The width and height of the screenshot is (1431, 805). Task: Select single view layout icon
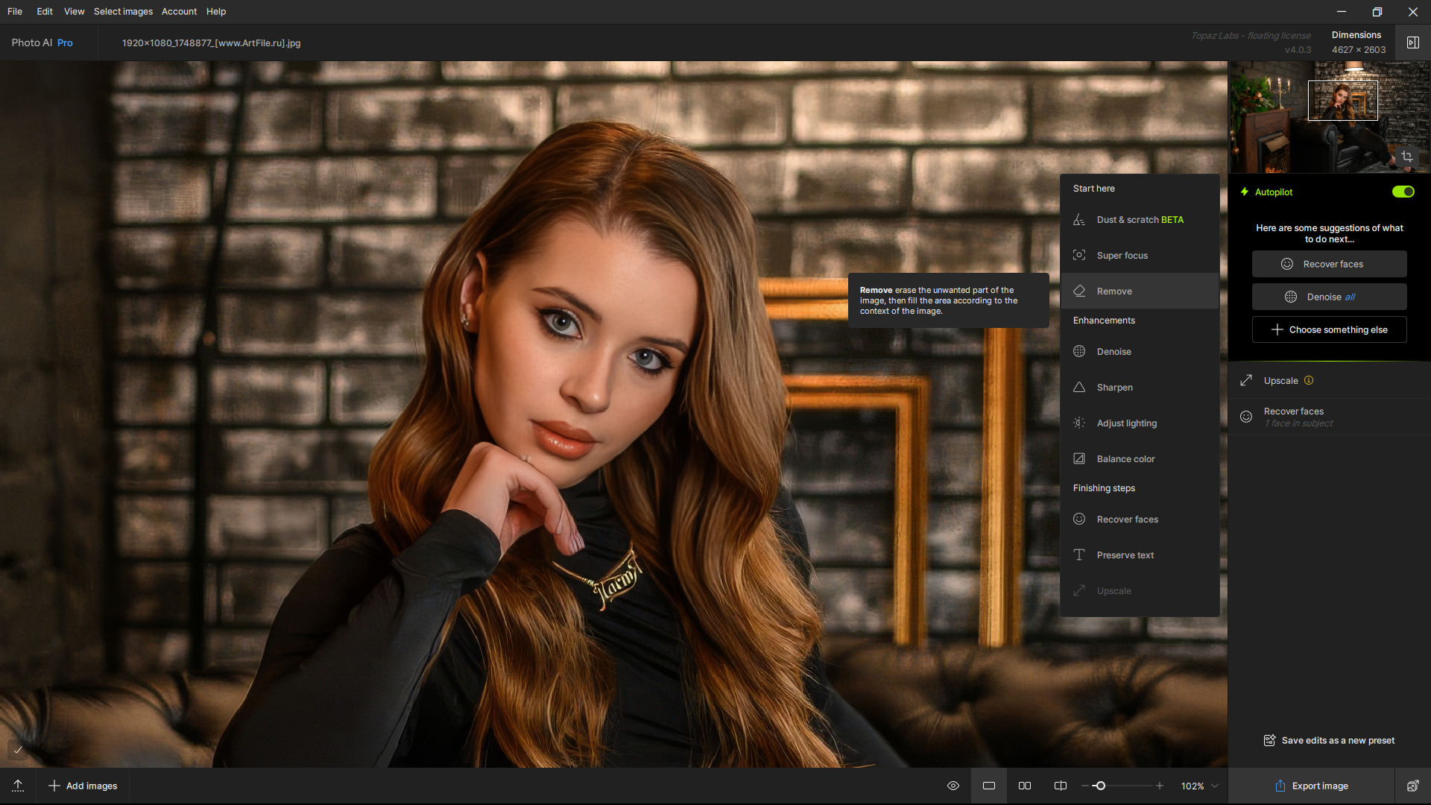(989, 786)
